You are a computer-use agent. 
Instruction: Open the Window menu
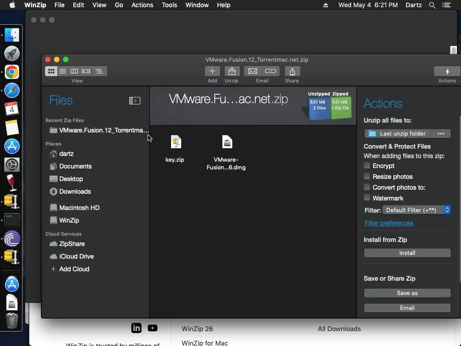point(197,5)
